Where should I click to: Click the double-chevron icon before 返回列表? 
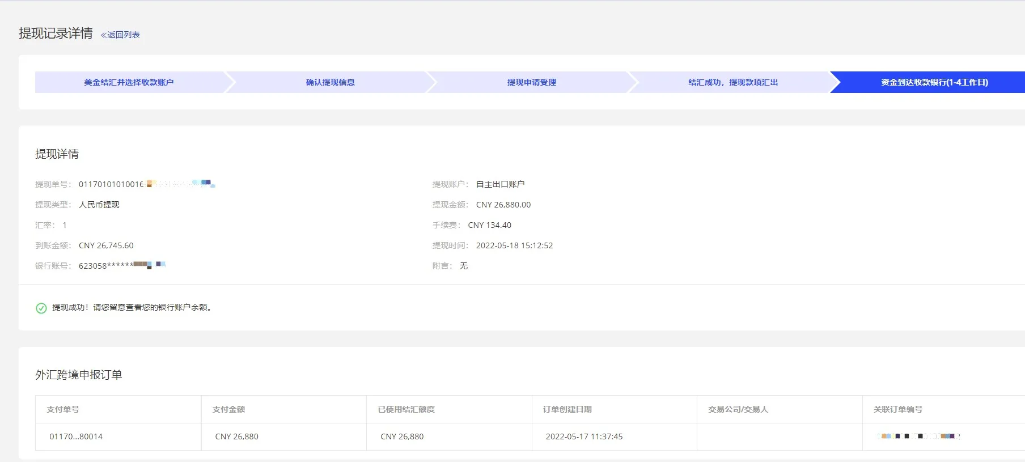pyautogui.click(x=104, y=35)
